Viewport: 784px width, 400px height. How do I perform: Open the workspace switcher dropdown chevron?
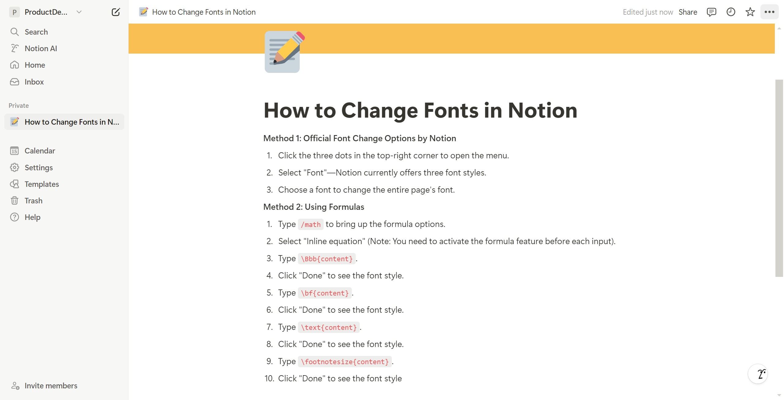pos(79,12)
